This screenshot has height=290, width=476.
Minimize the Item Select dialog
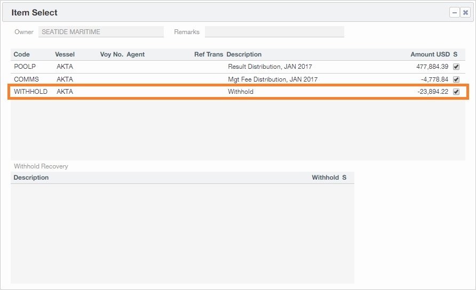(455, 12)
